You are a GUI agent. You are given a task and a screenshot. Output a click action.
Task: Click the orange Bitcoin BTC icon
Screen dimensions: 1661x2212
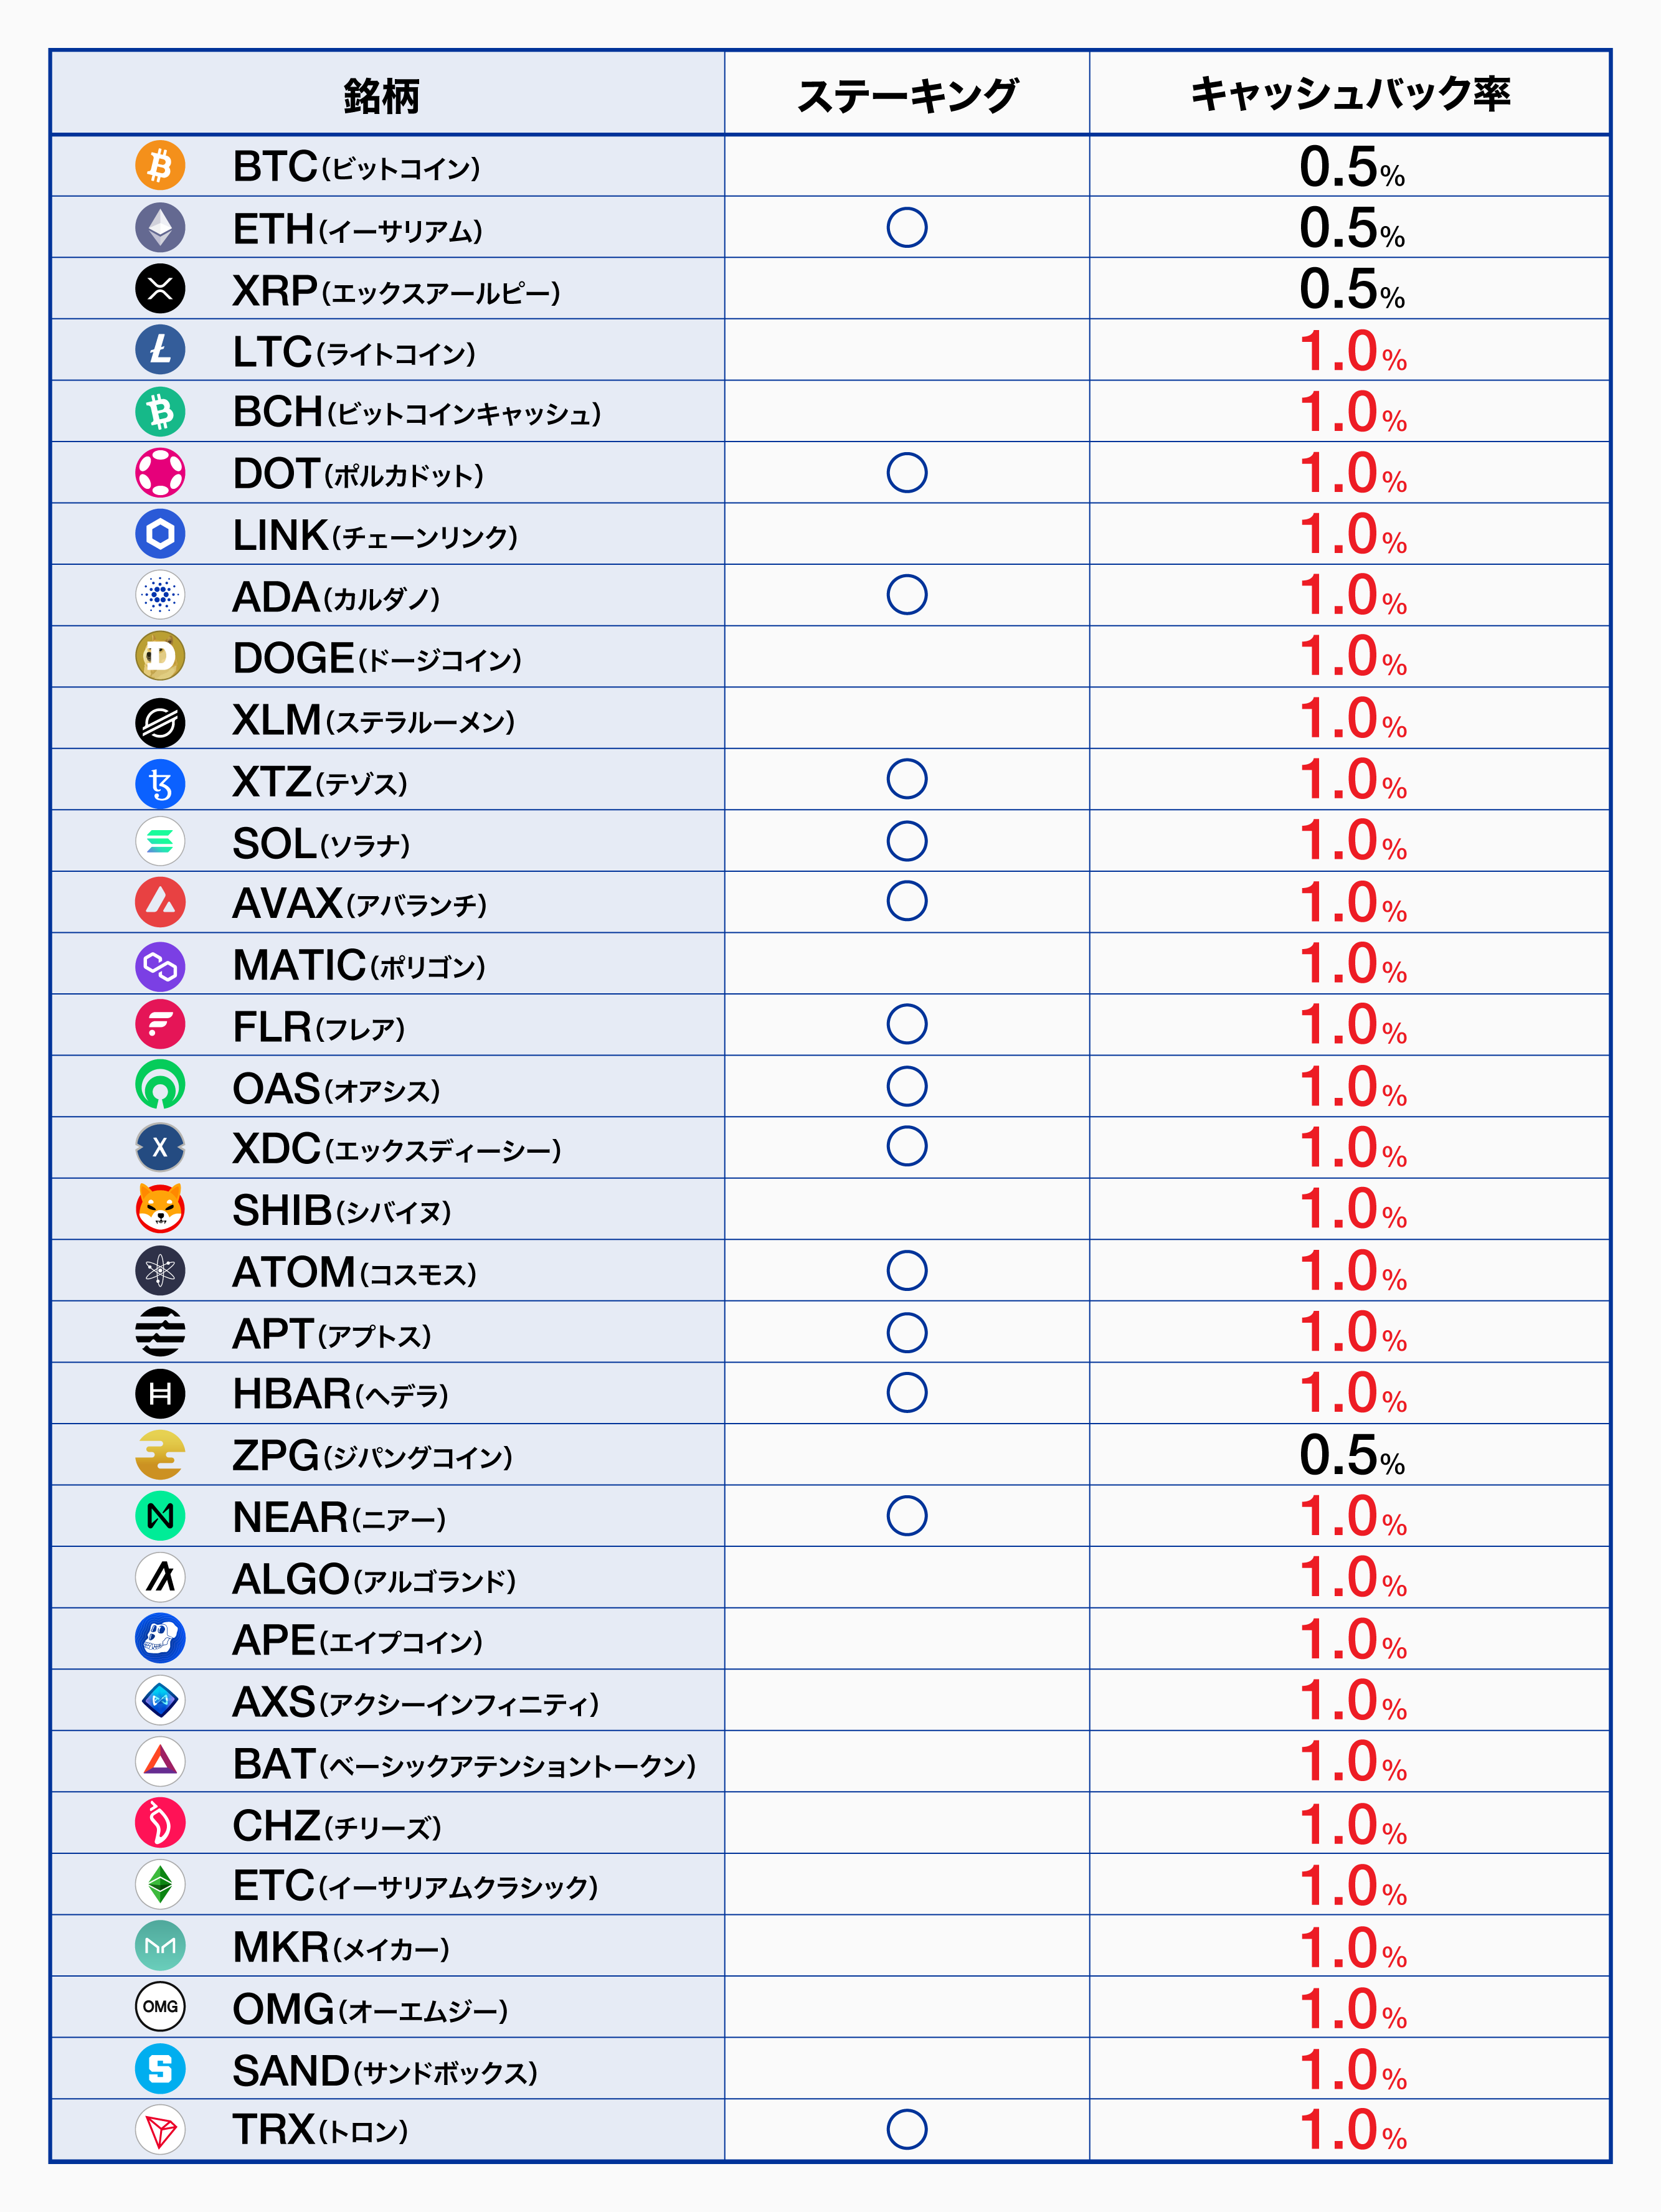(160, 166)
